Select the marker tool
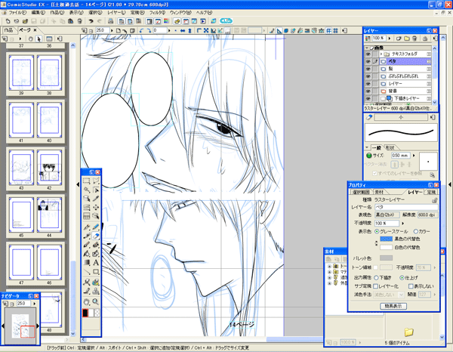This screenshot has width=453, height=352. 87,236
